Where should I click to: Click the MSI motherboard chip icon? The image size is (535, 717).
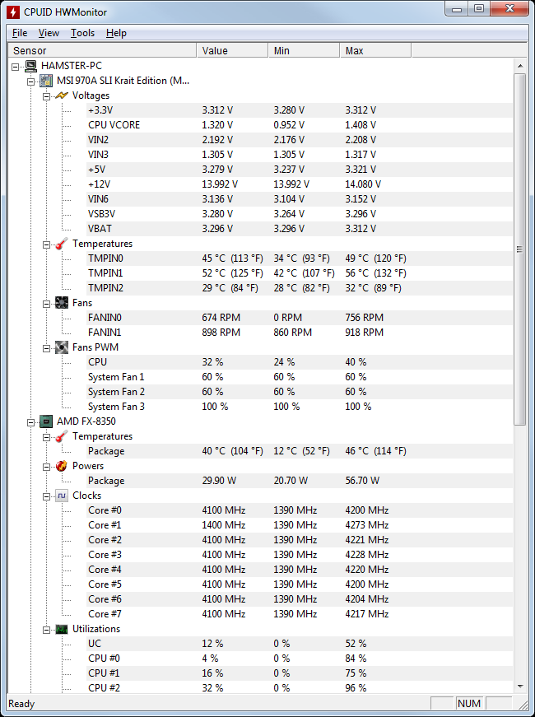coord(46,81)
